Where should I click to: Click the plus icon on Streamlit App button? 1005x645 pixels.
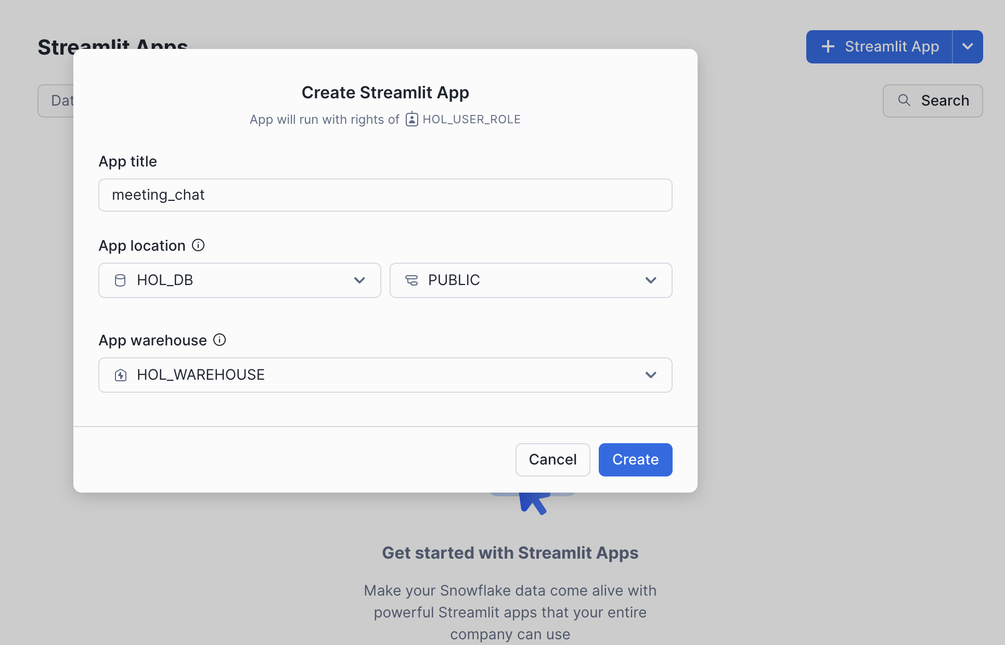tap(828, 47)
